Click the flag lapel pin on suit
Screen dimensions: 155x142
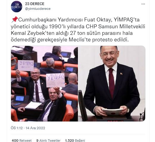(121, 74)
